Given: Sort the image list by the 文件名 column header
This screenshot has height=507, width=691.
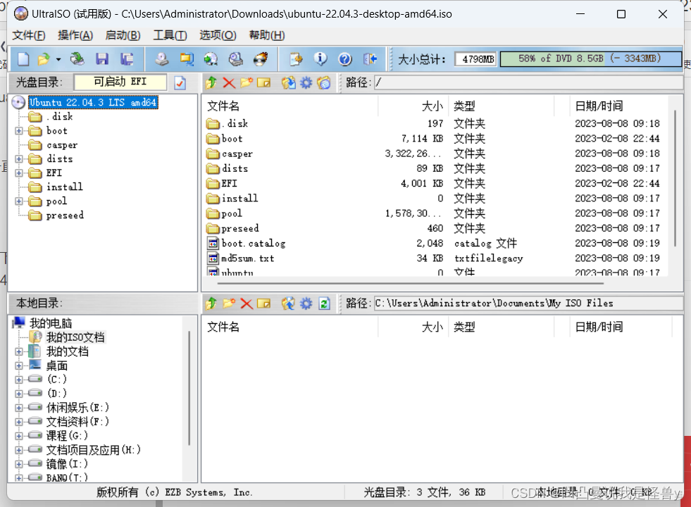Looking at the screenshot, I should point(292,106).
